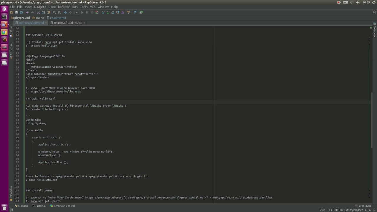Click the Find magnifier icon

(54, 12)
